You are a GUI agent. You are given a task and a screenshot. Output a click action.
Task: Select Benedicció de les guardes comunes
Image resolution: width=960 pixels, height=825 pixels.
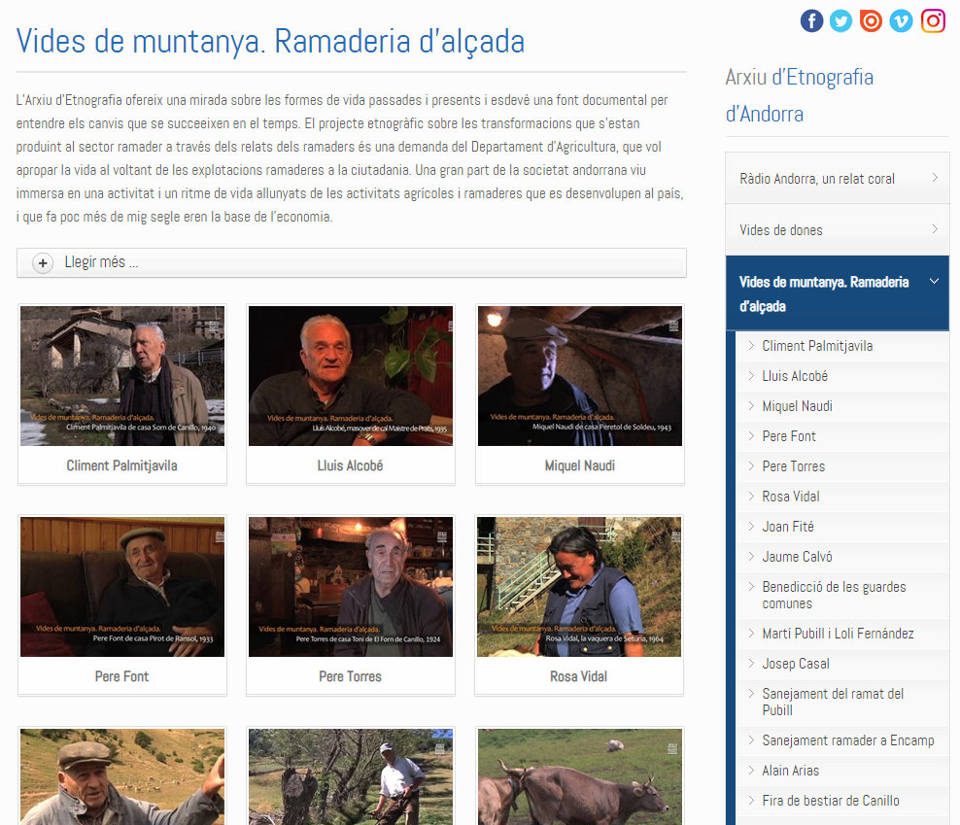tap(834, 595)
